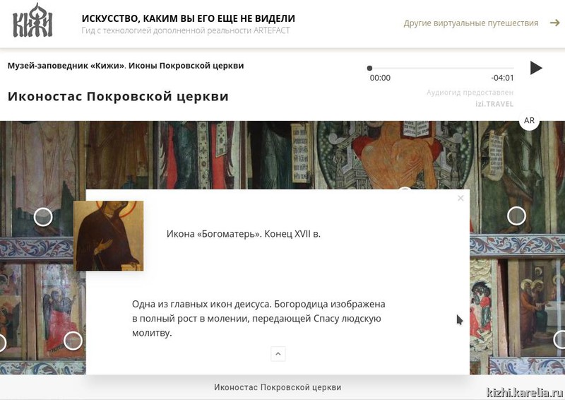
Task: Click the remaining time -04:01 label
Action: tap(502, 78)
